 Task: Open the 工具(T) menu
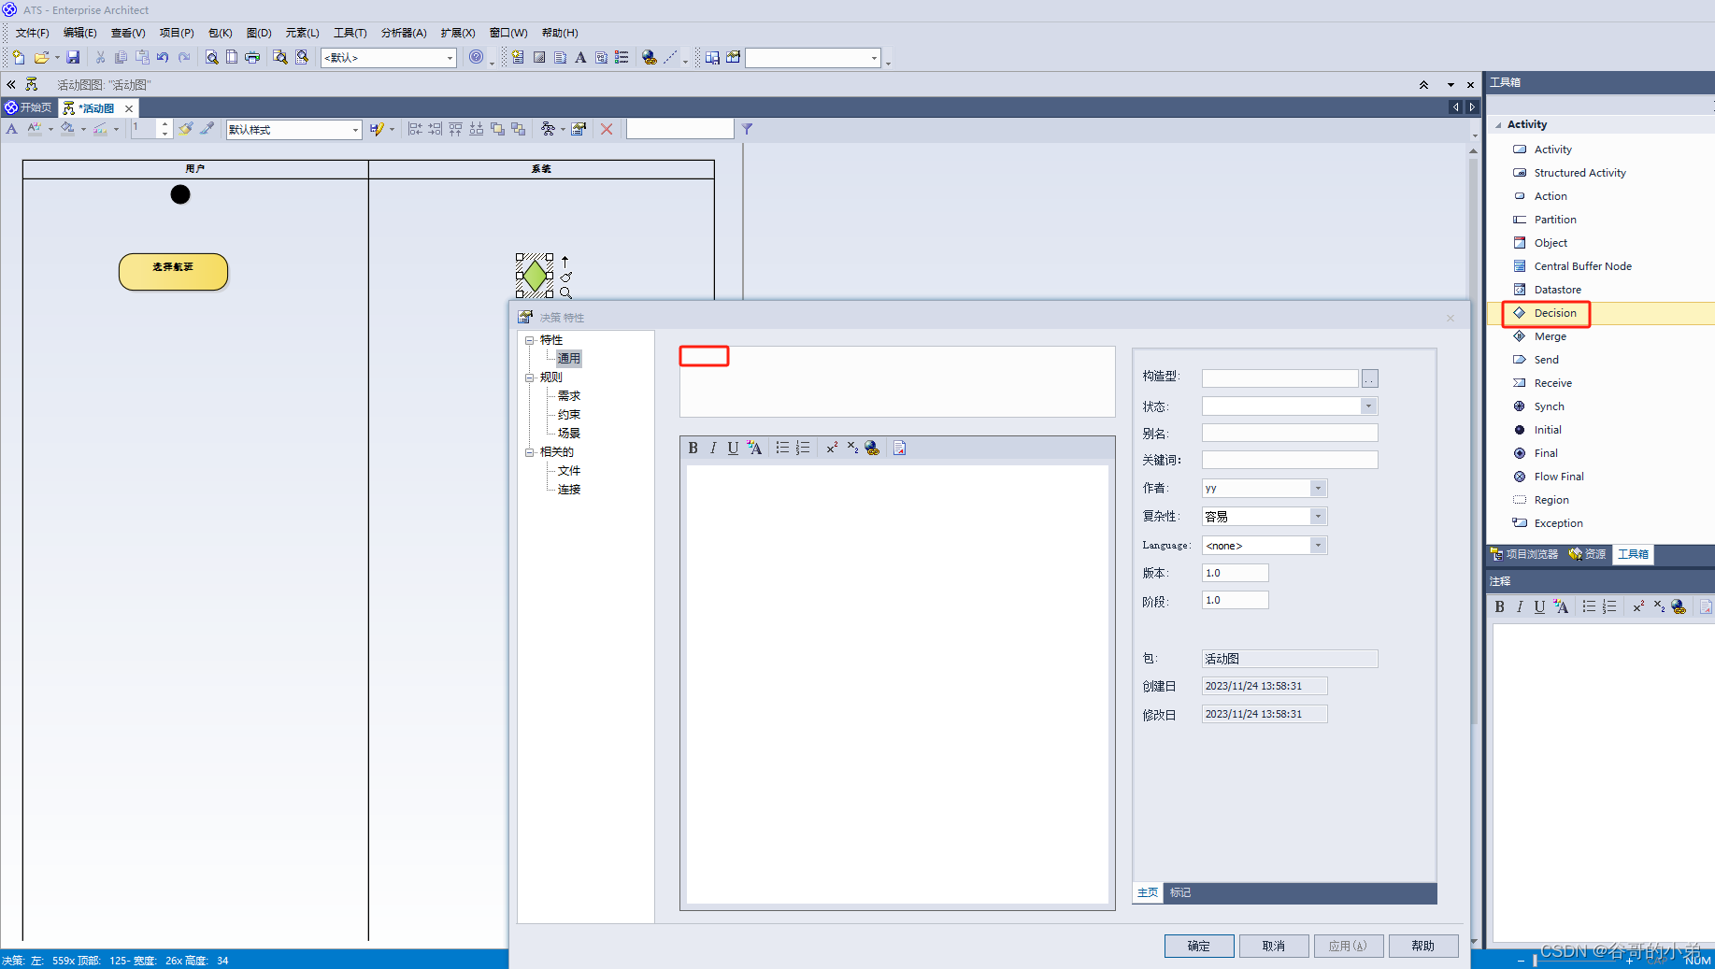[350, 33]
